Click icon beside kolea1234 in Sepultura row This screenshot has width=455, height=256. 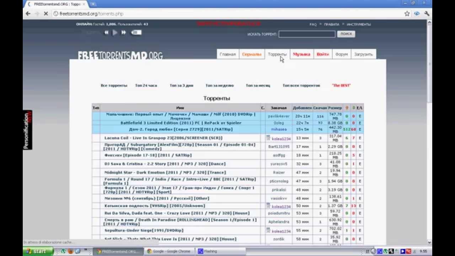pos(268,230)
